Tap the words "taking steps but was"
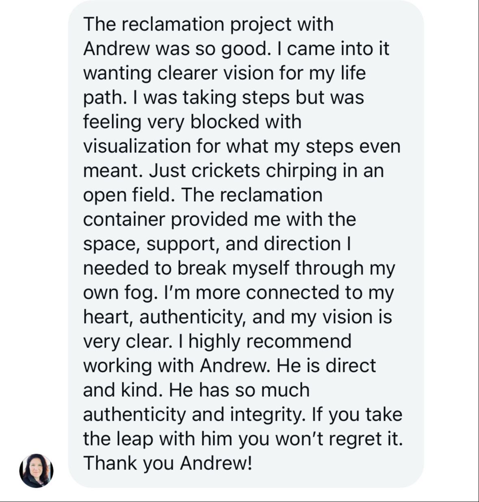The height and width of the screenshot is (502, 479). coord(273,98)
